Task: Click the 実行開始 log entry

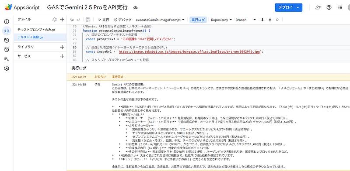Action: coord(117,77)
